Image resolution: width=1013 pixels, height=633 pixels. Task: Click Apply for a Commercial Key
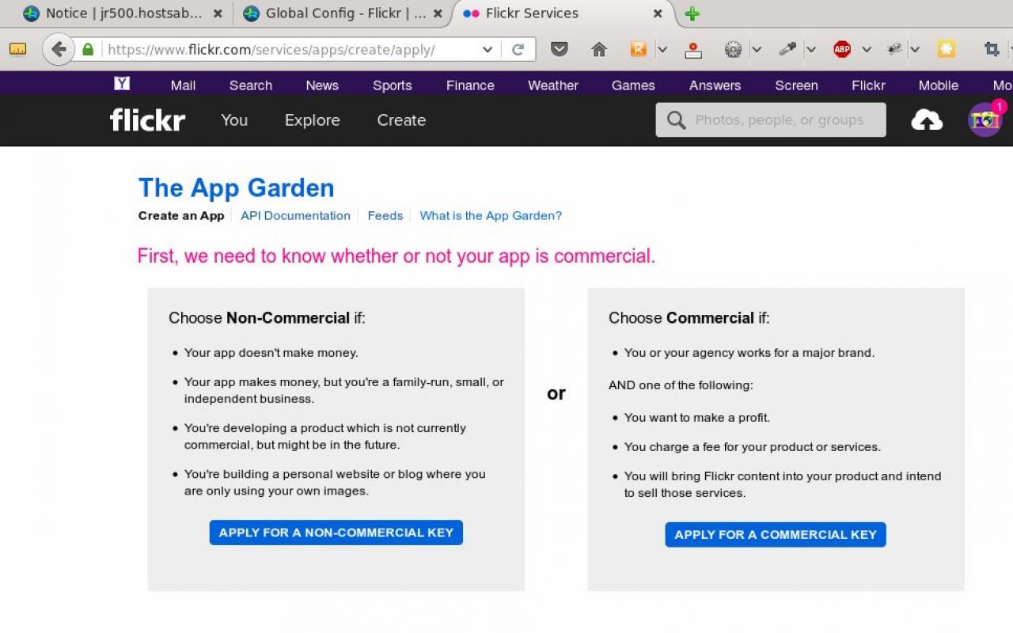[776, 535]
